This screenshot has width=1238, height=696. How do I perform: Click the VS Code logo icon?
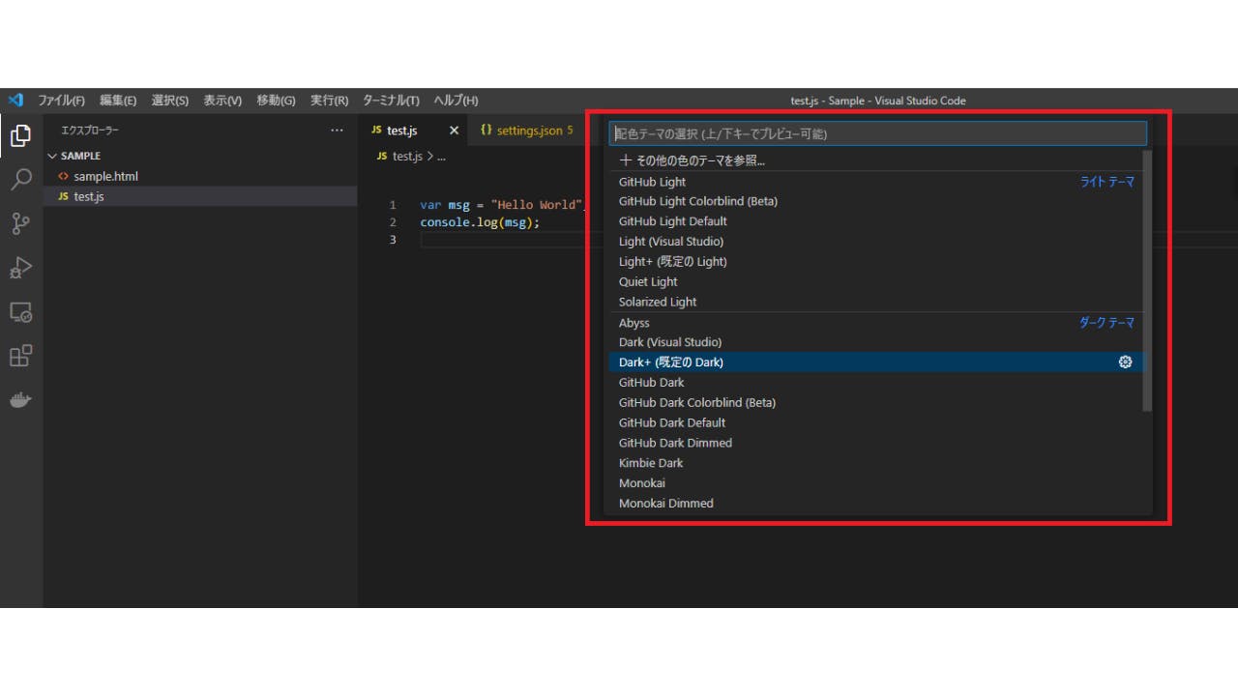coord(15,101)
